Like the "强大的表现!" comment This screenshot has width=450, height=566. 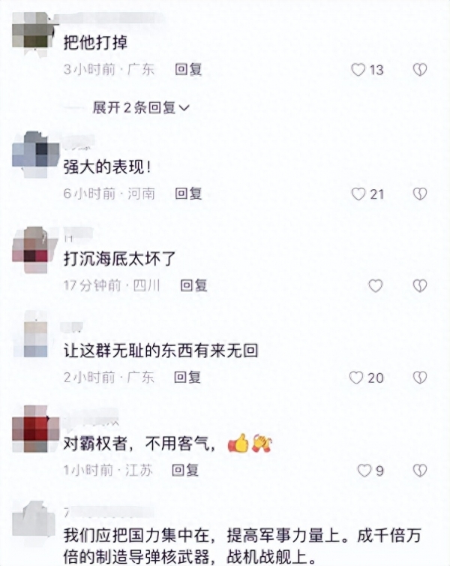coord(358,194)
